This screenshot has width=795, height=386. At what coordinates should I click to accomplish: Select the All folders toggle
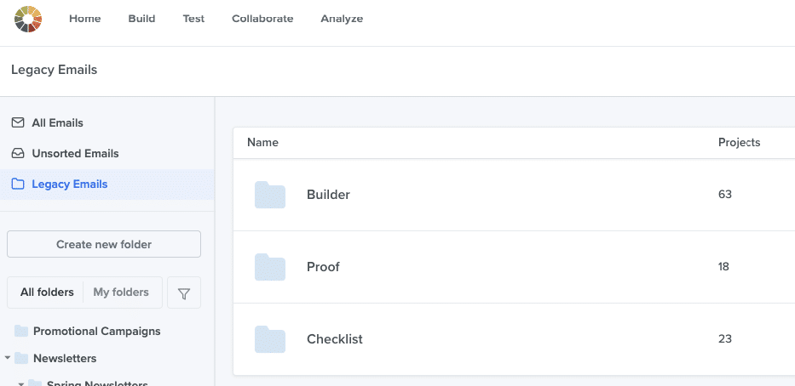(x=47, y=292)
